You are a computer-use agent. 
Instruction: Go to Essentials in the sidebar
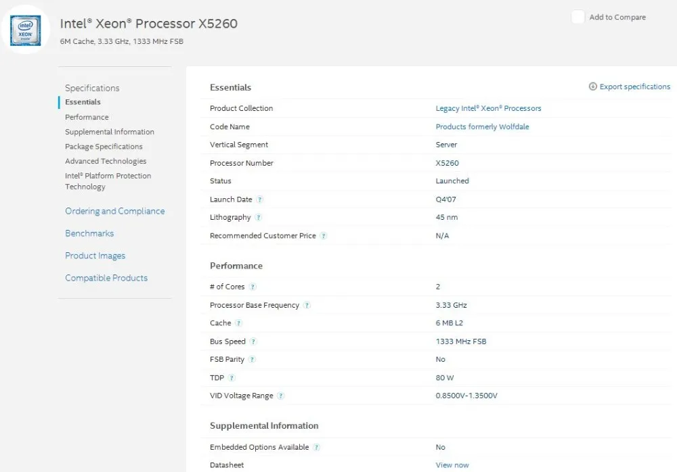[x=83, y=102]
